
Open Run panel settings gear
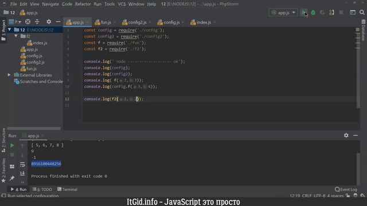pyautogui.click(x=346, y=136)
